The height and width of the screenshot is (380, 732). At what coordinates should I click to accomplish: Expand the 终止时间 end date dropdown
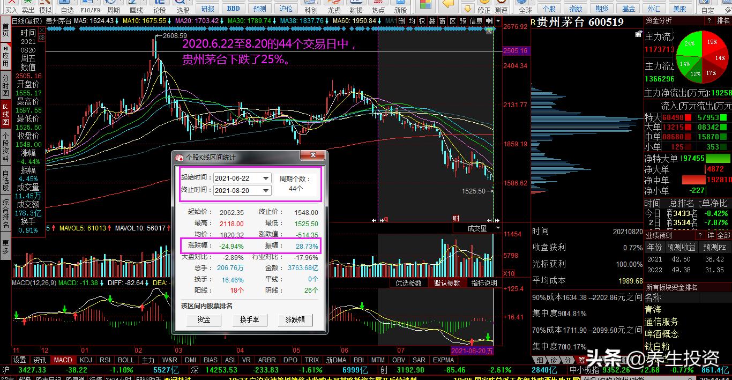266,190
